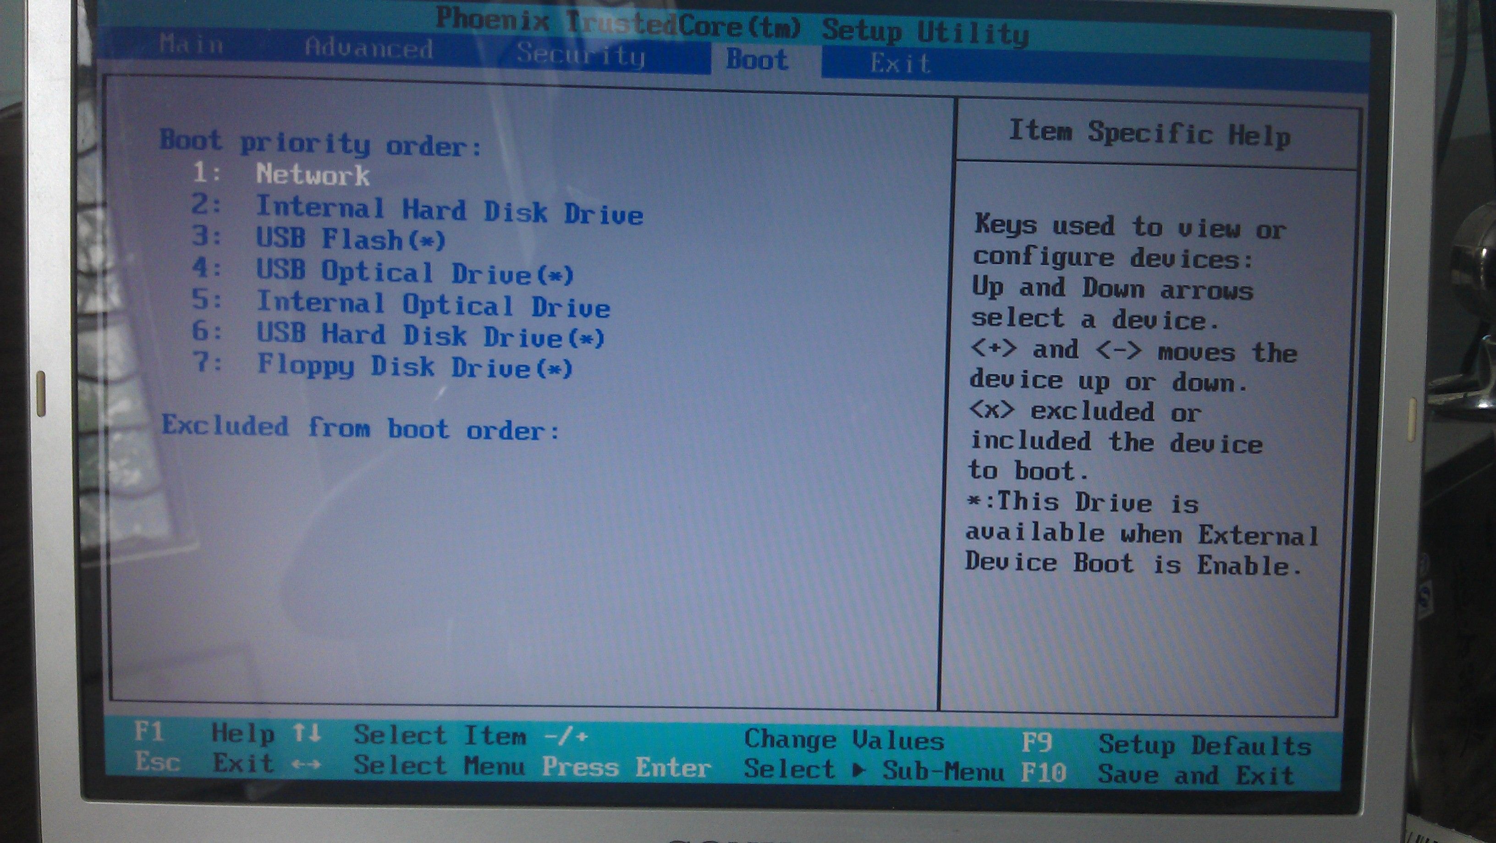Go to the Exit tab
The width and height of the screenshot is (1496, 843).
[x=901, y=63]
